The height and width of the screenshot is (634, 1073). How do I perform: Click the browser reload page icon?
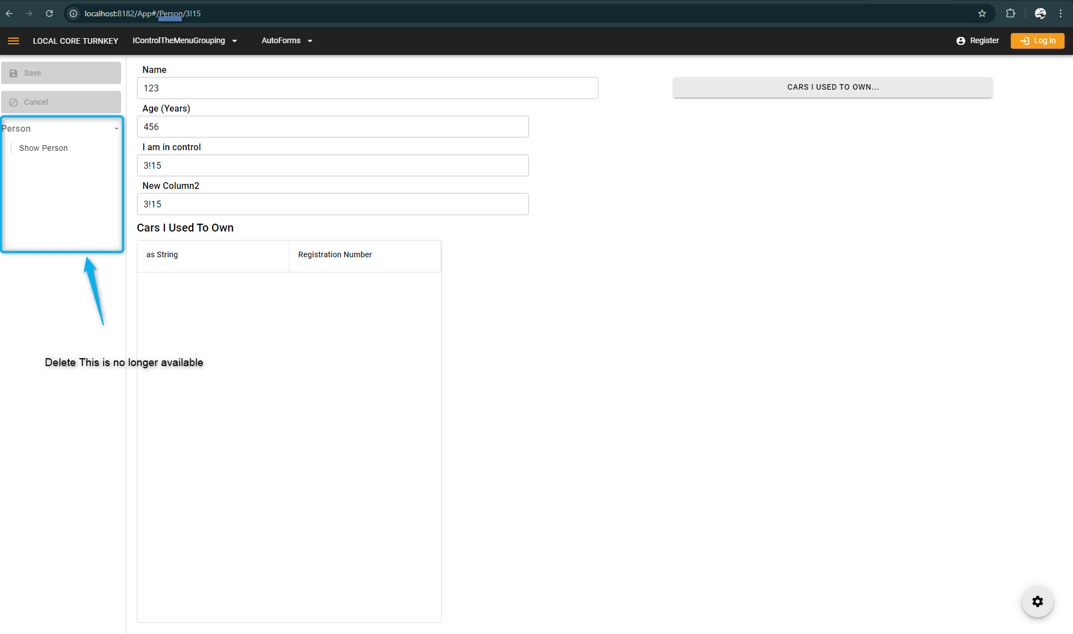point(49,13)
